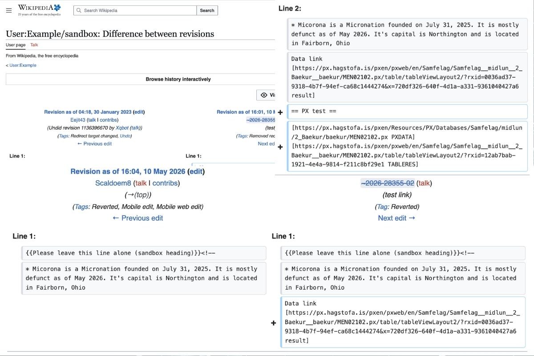View Eejit43's contribs link
Screen dimensions: 534x356
click(108, 120)
